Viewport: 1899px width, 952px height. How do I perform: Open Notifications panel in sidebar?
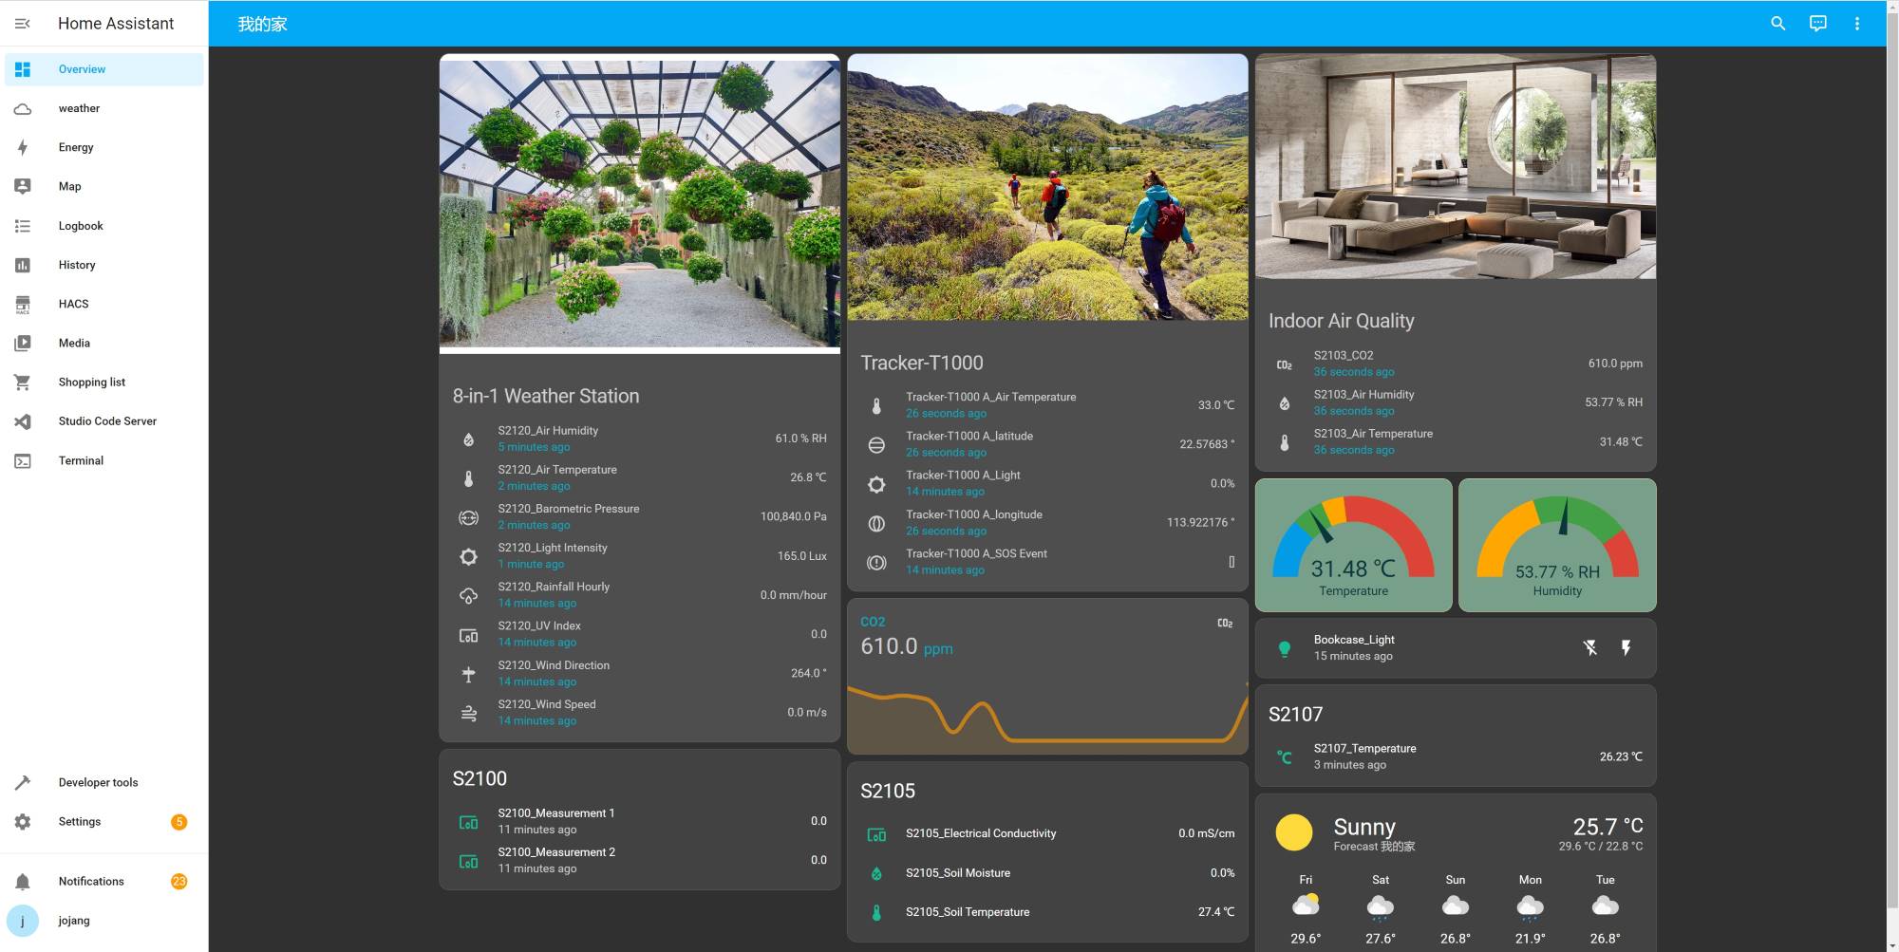click(x=91, y=882)
